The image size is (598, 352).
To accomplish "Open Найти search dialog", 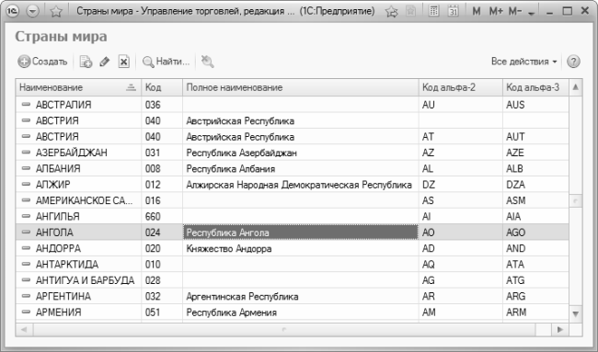I will click(x=166, y=62).
